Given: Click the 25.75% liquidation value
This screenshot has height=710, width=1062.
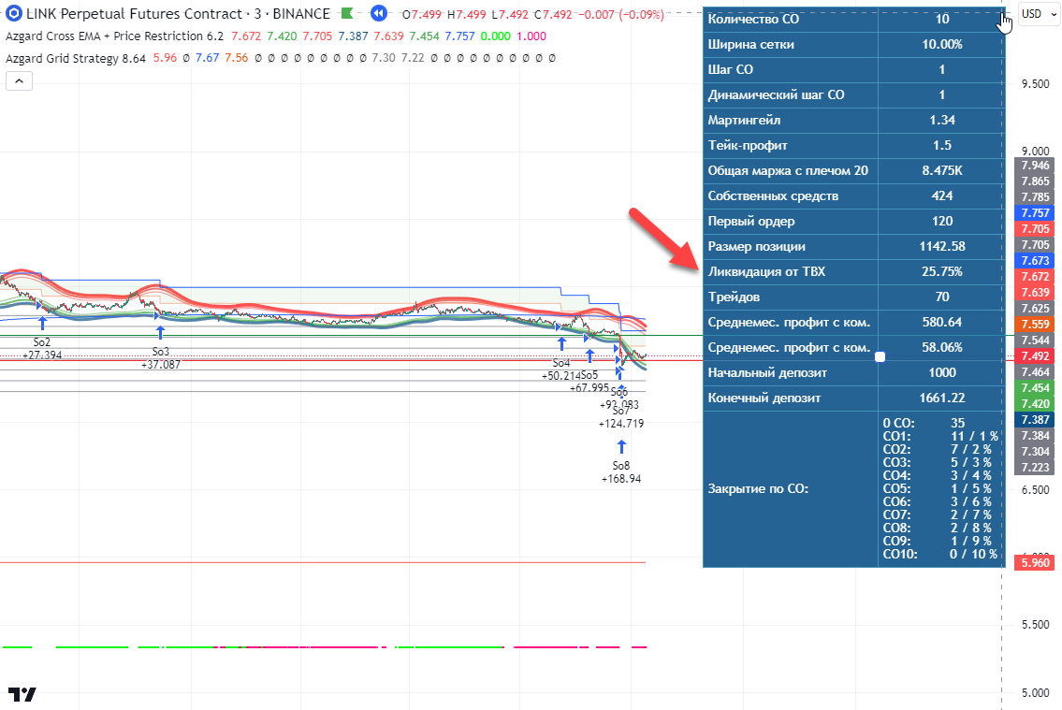Looking at the screenshot, I should (941, 271).
